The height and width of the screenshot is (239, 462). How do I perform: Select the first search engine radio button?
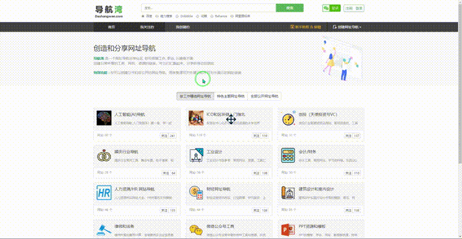point(143,16)
